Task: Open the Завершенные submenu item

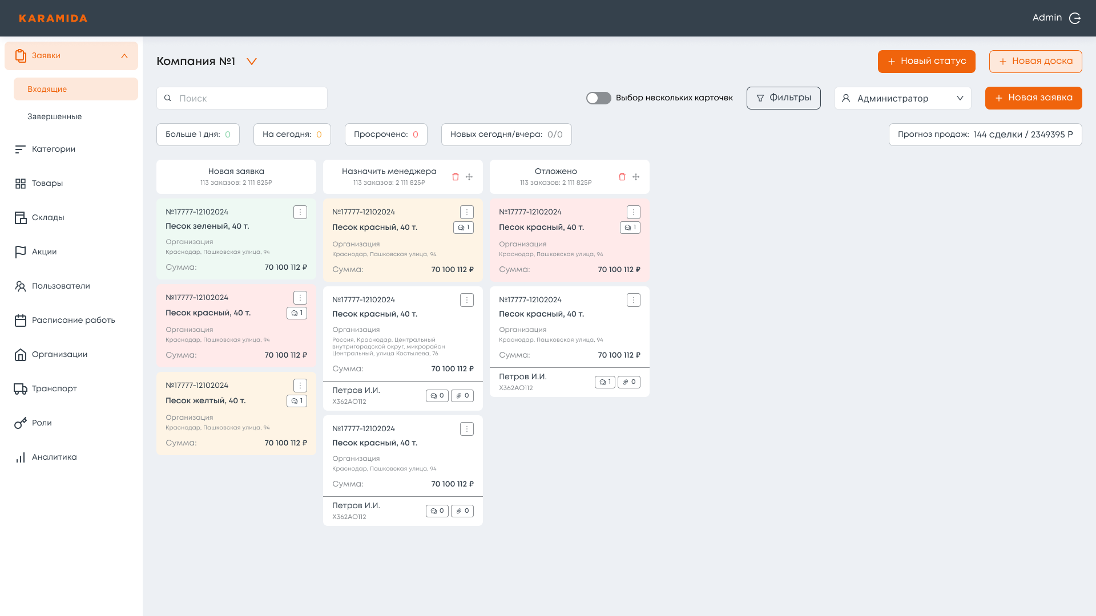Action: [55, 116]
